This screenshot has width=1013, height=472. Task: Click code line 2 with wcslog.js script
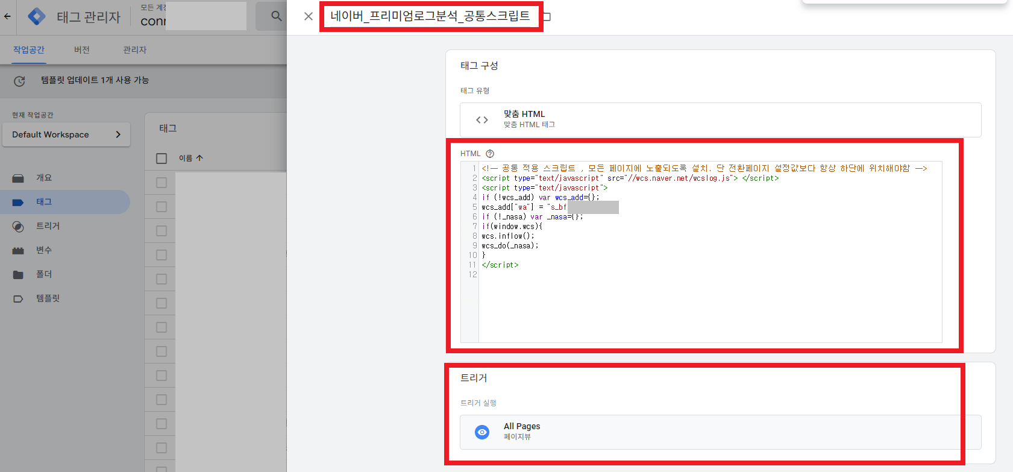pos(630,178)
